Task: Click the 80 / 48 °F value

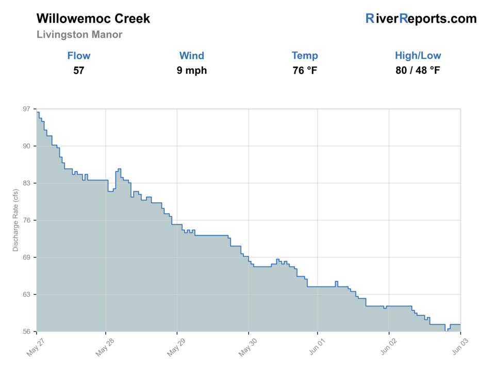Action: 418,71
